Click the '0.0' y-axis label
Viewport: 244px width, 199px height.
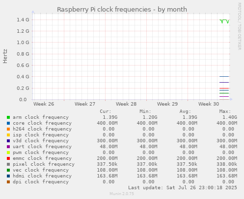point(23,100)
